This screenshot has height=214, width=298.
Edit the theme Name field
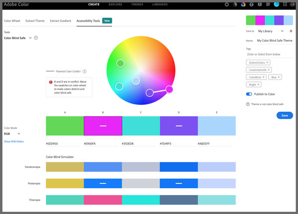click(275, 41)
